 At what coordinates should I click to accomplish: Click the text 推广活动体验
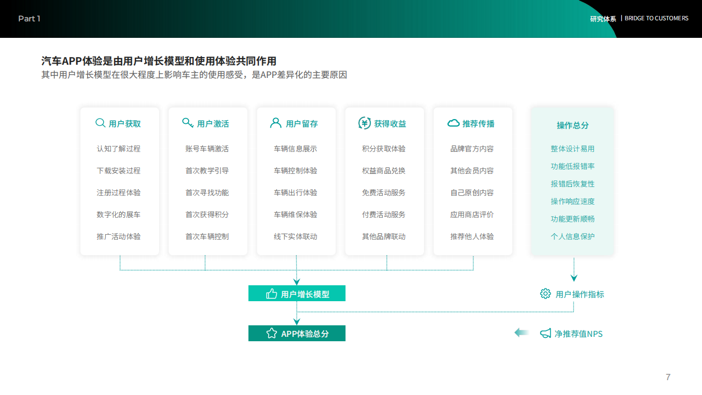[x=118, y=236]
